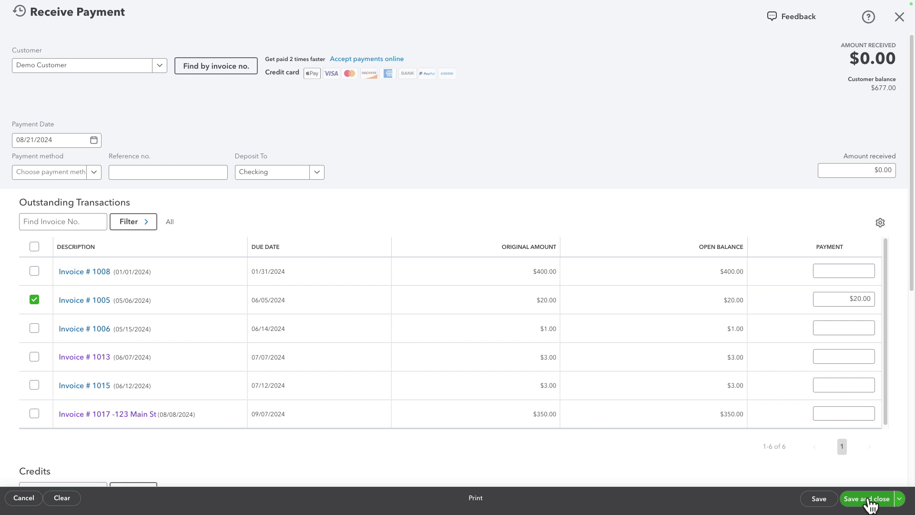Click into the Find Invoice No. field
Screen dimensions: 915x515
click(x=63, y=222)
